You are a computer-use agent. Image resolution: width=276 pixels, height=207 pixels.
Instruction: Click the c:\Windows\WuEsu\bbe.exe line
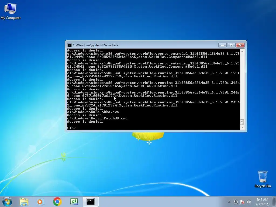coord(93,112)
